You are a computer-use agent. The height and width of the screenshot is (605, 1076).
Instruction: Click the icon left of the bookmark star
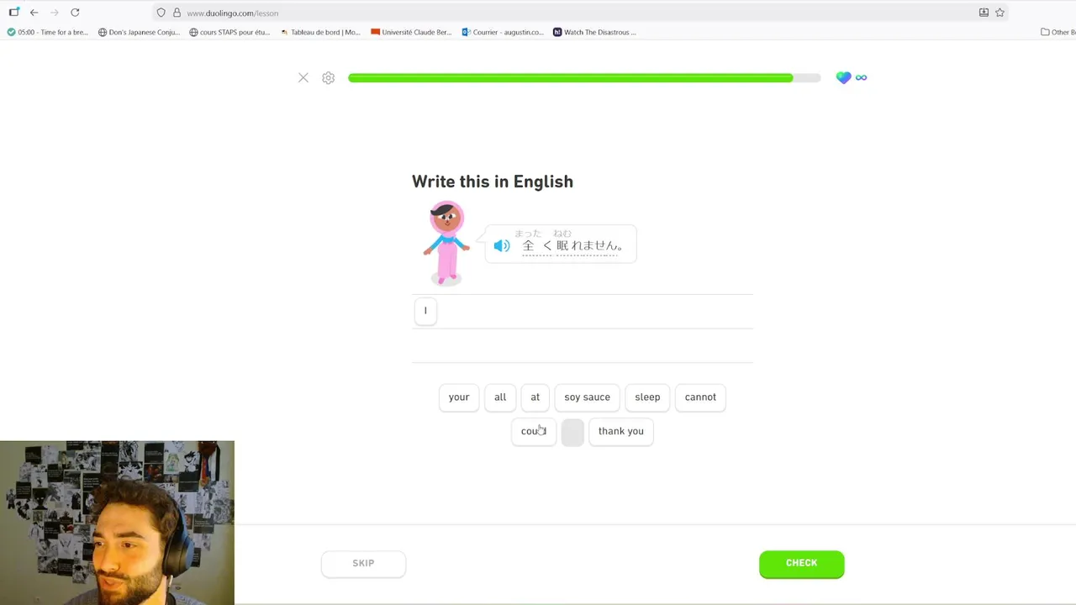coord(984,13)
